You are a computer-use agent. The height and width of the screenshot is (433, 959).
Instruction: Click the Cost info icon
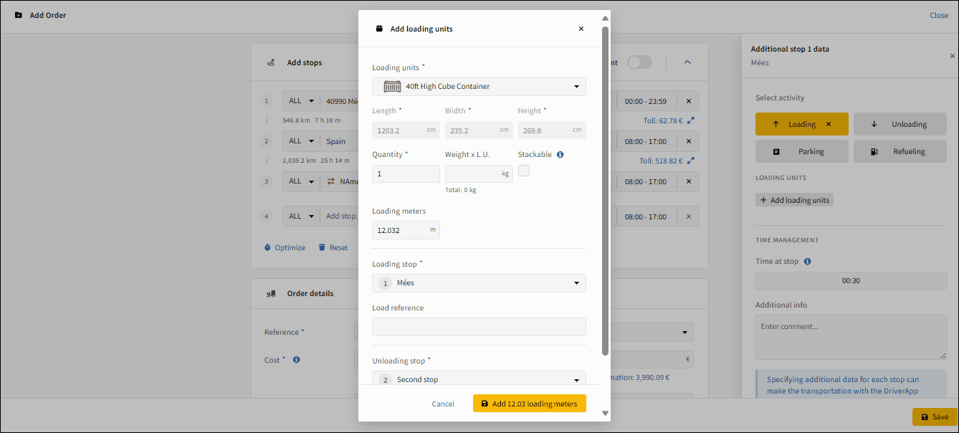296,360
